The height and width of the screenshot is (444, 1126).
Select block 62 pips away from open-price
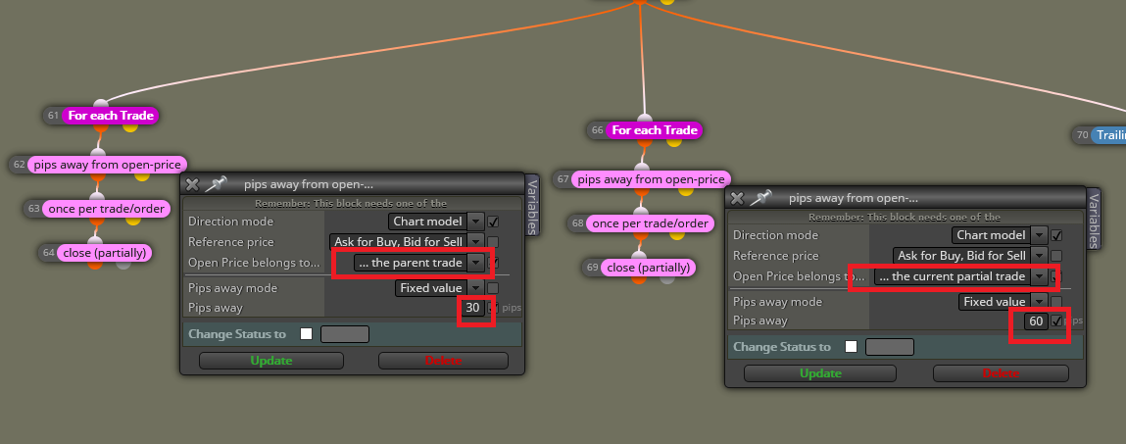pos(107,165)
